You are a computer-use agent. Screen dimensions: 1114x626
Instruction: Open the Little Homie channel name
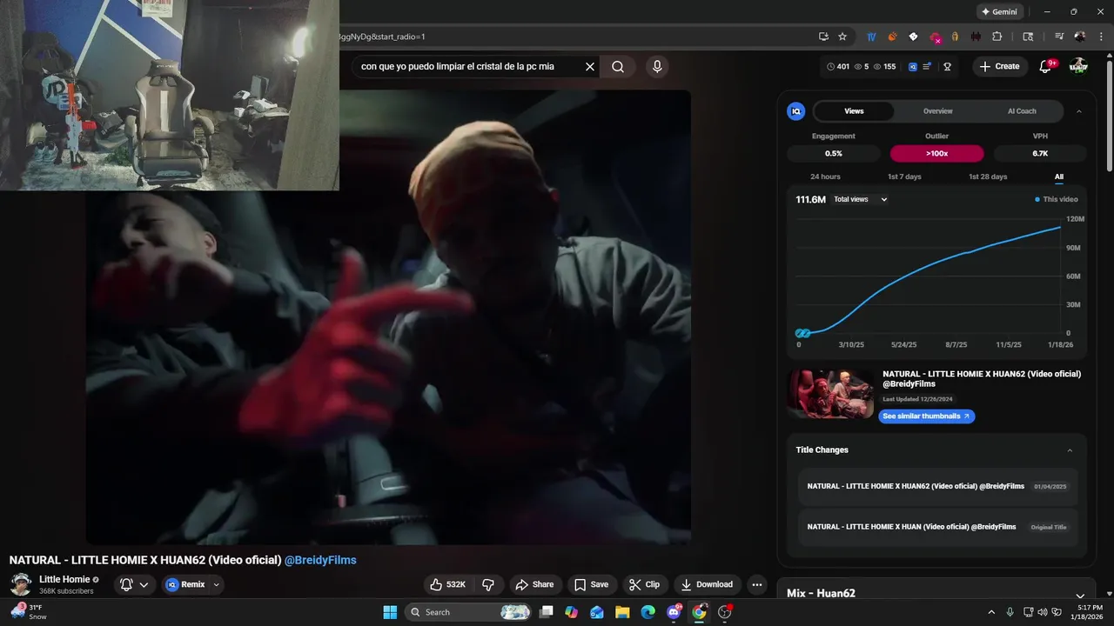(x=64, y=580)
